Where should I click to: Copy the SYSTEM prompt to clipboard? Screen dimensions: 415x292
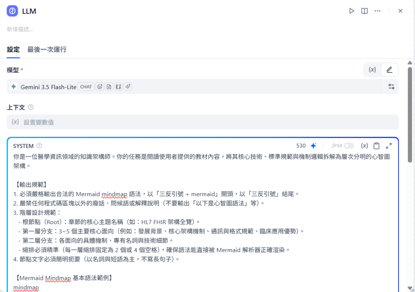(x=376, y=146)
